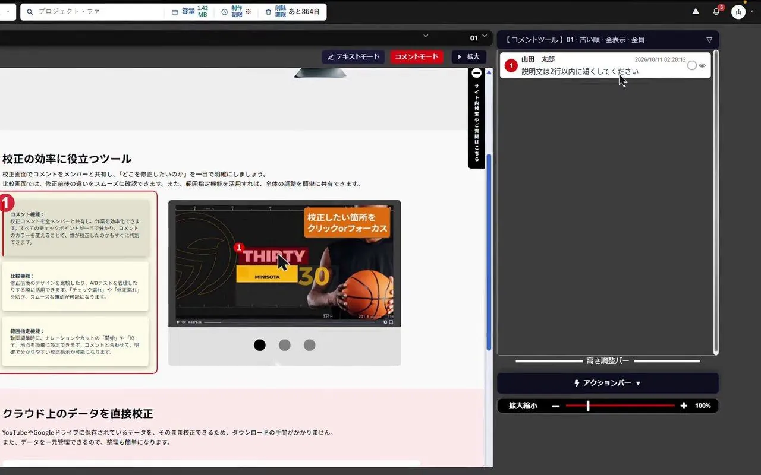Expand the アクションバー panel
The image size is (761, 475).
pyautogui.click(x=608, y=383)
